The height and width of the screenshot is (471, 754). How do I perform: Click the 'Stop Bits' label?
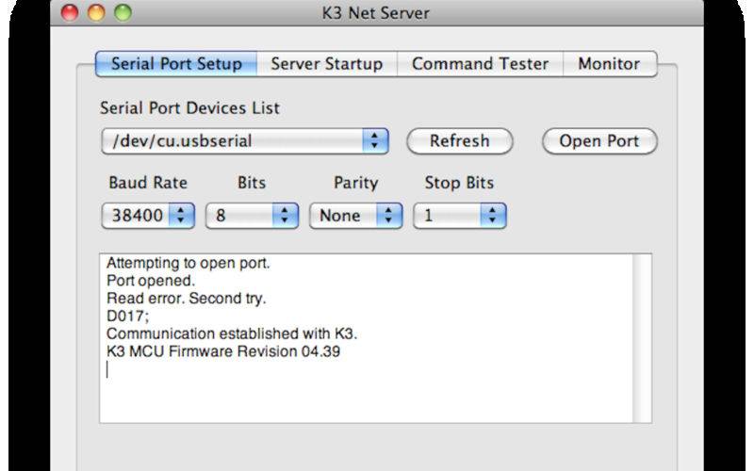[459, 183]
